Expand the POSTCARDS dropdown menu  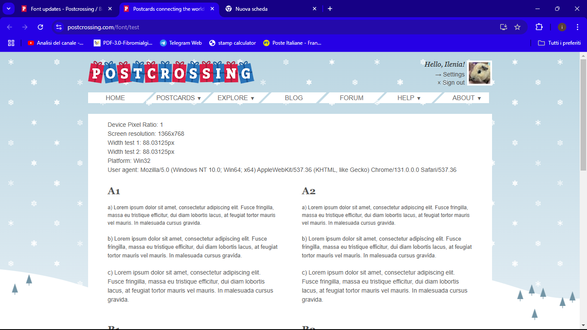(x=178, y=98)
